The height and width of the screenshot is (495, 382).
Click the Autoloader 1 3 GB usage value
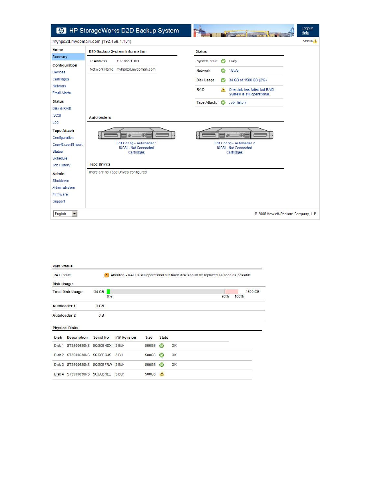click(100, 306)
